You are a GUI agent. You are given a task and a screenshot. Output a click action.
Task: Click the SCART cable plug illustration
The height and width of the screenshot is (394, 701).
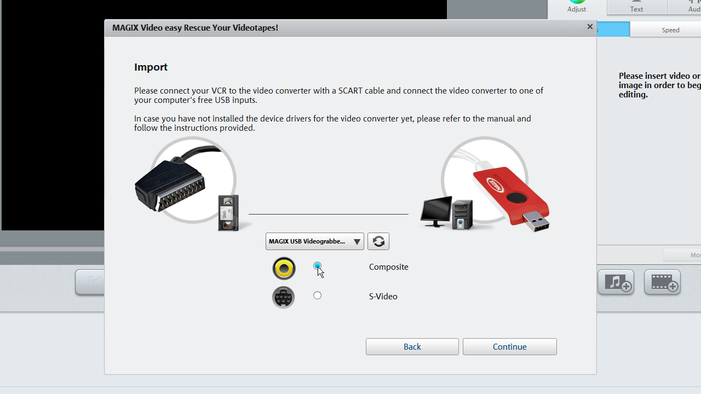pyautogui.click(x=171, y=184)
